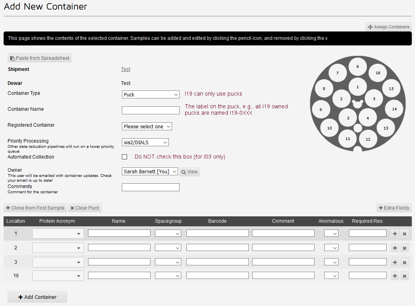Click the Barcode field in row 2
The height and width of the screenshot is (306, 415).
tap(217, 247)
